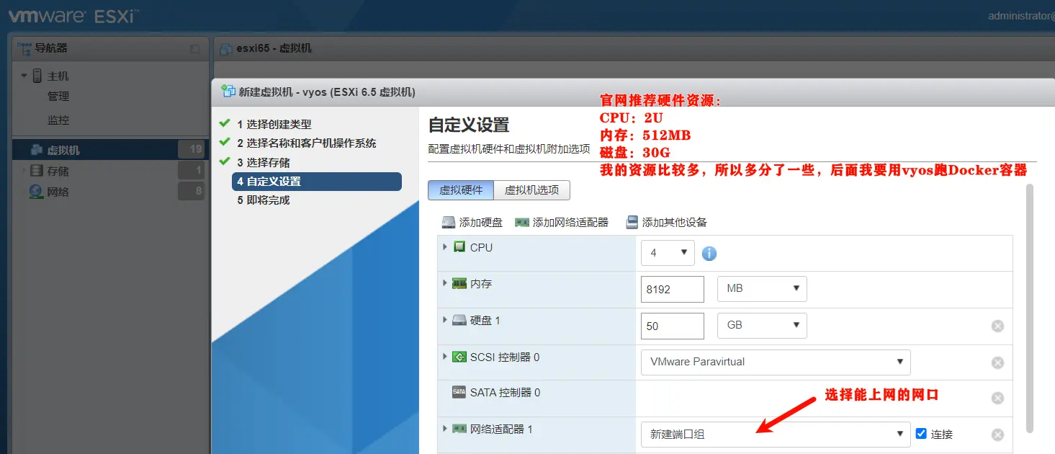Image resolution: width=1055 pixels, height=454 pixels.
Task: Open the VMware Paravirtual controller dropdown
Action: (x=776, y=362)
